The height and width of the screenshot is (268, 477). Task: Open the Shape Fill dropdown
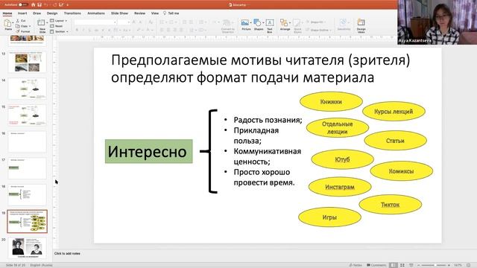click(x=315, y=22)
